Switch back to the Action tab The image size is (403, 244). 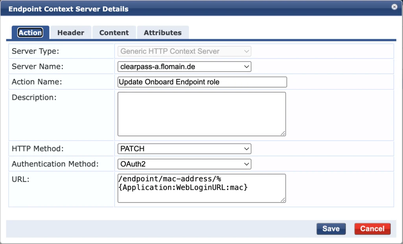tap(30, 33)
